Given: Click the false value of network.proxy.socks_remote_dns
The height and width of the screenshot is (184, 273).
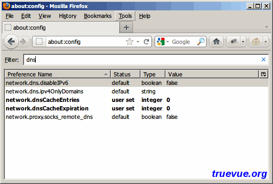Looking at the screenshot, I should (x=172, y=117).
